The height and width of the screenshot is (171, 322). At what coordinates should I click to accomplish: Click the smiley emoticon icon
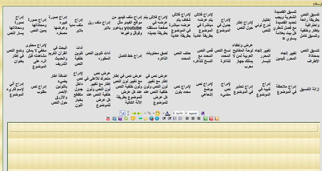coord(157,113)
